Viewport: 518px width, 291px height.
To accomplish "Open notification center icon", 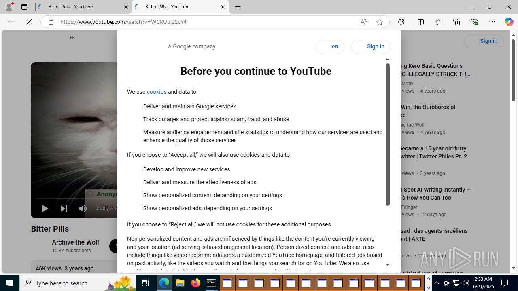I will point(505,283).
